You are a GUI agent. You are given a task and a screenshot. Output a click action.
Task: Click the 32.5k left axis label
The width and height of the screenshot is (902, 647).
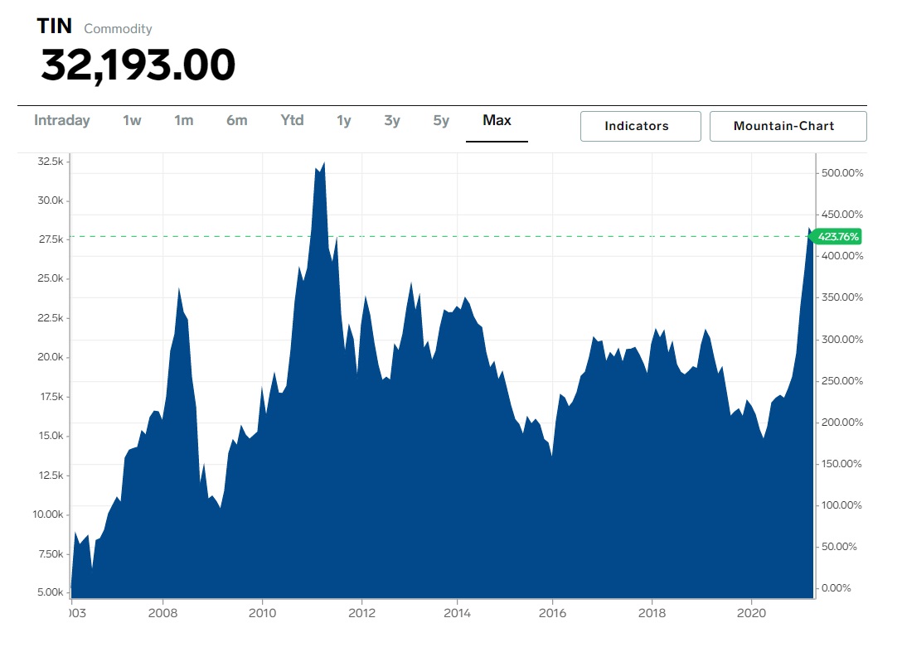[51, 162]
